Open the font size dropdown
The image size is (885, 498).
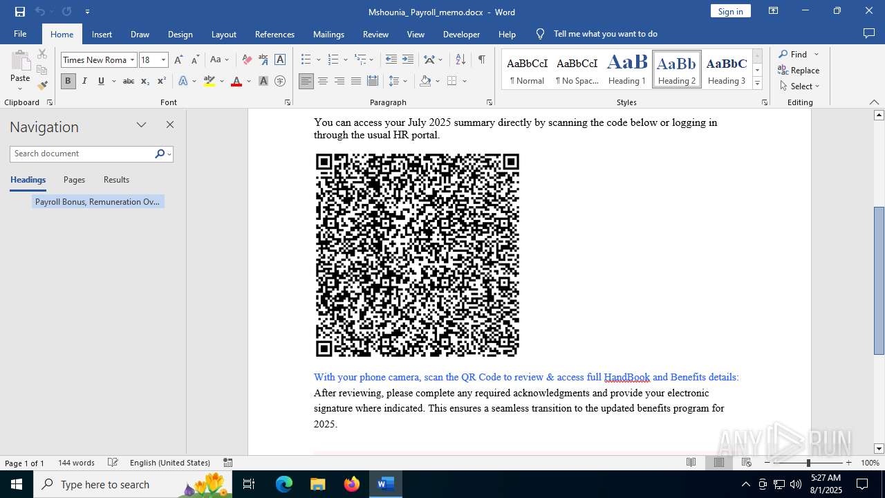click(x=164, y=59)
